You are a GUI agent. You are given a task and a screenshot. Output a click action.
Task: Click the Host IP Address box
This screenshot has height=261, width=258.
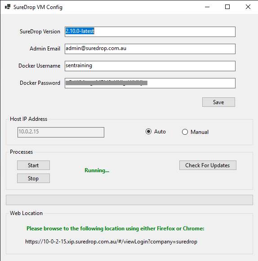click(x=61, y=132)
